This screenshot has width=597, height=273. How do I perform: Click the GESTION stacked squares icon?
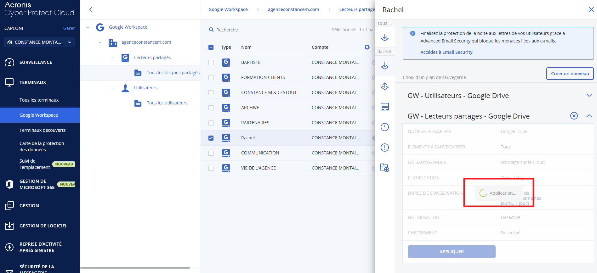coord(9,206)
